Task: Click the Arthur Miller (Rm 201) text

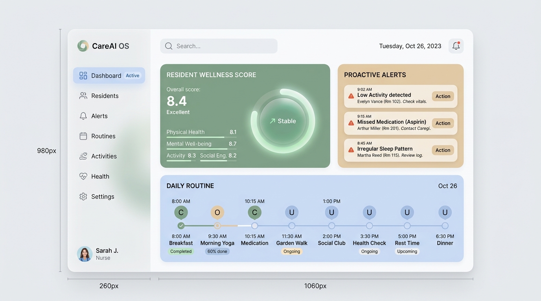Action: tap(378, 129)
